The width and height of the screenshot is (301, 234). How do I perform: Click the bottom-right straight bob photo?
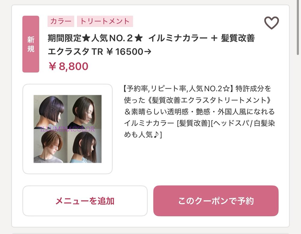coord(84,146)
